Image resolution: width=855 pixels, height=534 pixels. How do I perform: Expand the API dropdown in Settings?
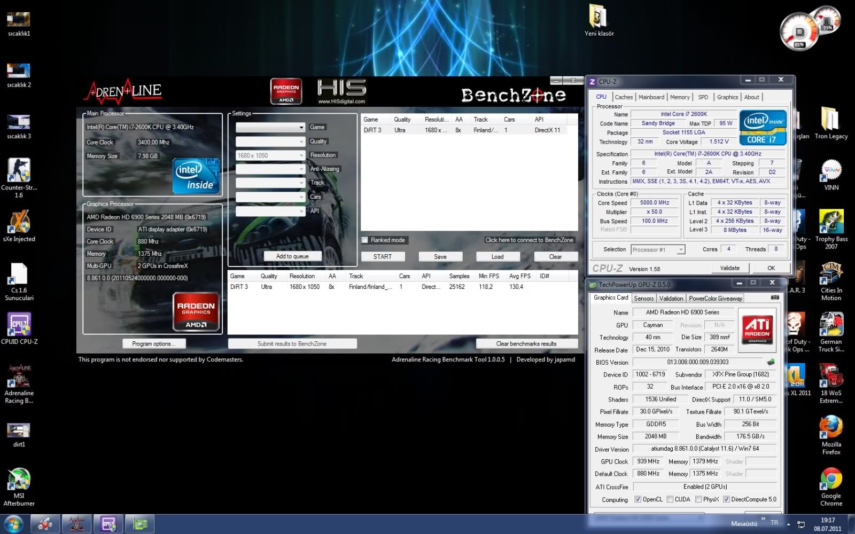(x=270, y=211)
